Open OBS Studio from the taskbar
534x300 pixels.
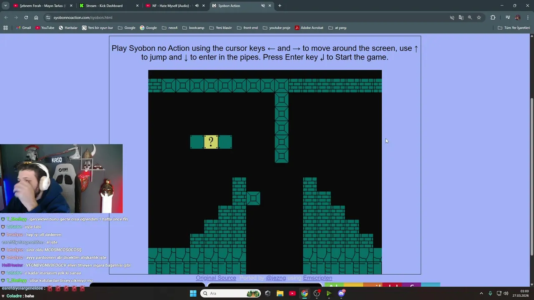(317, 293)
